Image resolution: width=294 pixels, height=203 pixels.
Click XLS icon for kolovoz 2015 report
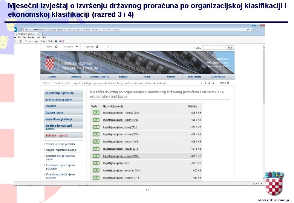[x=96, y=112]
